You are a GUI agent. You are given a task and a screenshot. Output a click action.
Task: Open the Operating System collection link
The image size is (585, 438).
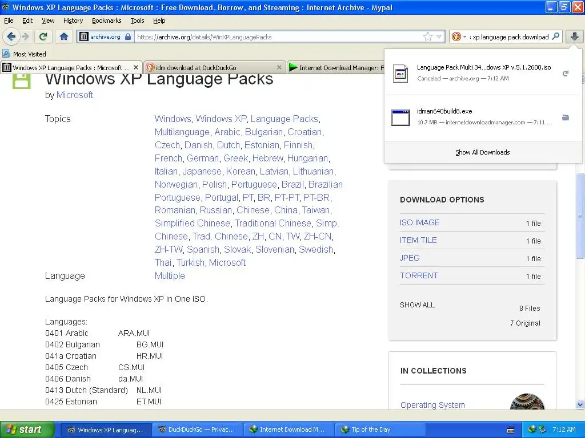click(432, 405)
